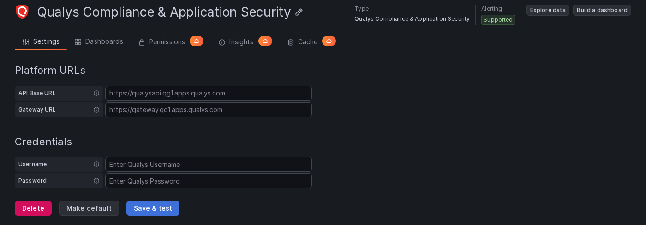The image size is (646, 225).
Task: Click Save & test button
Action: point(153,208)
